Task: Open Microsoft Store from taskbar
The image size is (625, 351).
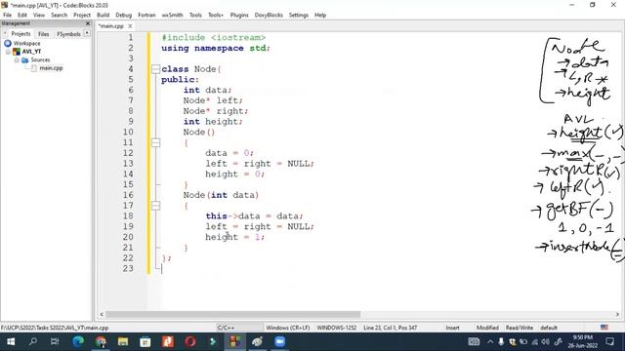Action: [146, 341]
